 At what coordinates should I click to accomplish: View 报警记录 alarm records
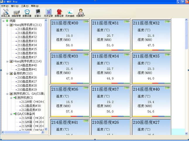pos(59,13)
